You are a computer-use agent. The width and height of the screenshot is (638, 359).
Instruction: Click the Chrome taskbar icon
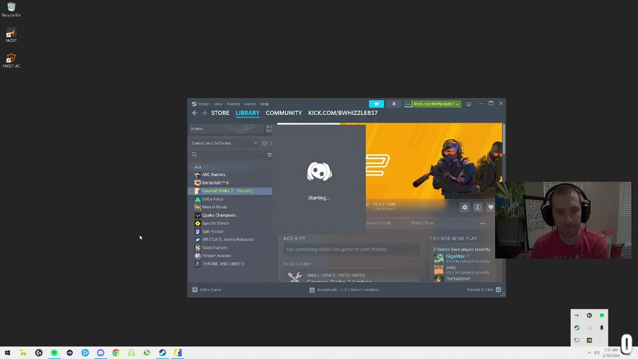116,353
